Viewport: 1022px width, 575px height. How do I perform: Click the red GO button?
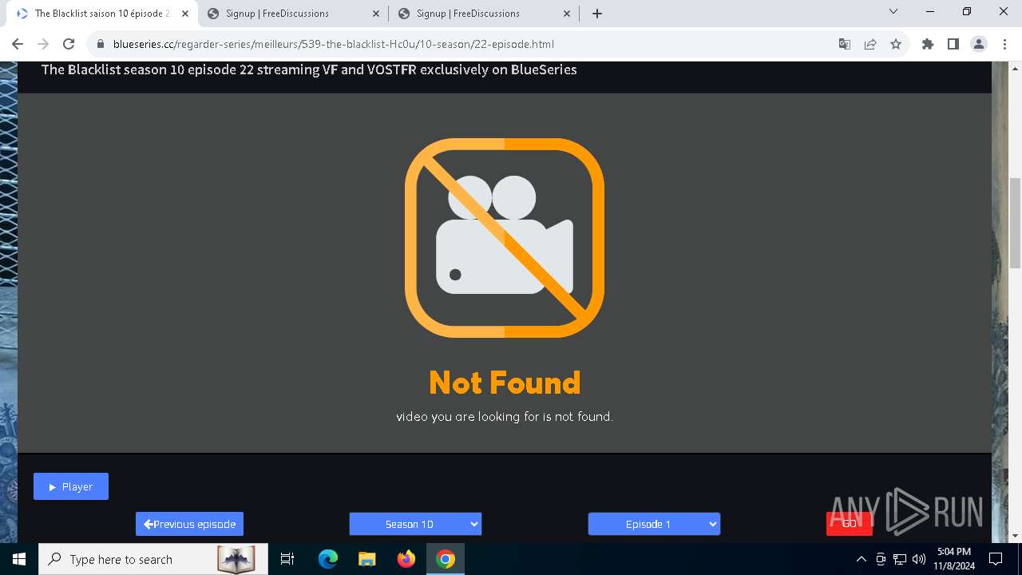[x=849, y=523]
